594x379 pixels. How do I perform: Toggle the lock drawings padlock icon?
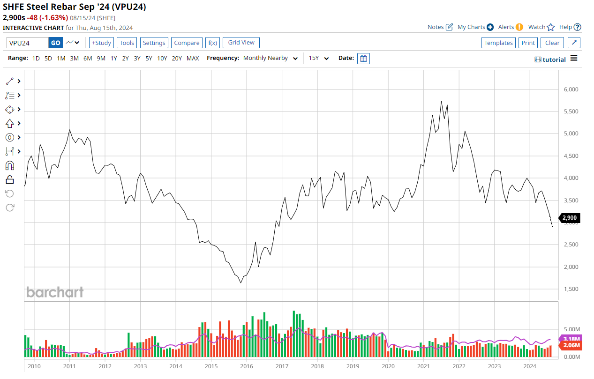[10, 179]
